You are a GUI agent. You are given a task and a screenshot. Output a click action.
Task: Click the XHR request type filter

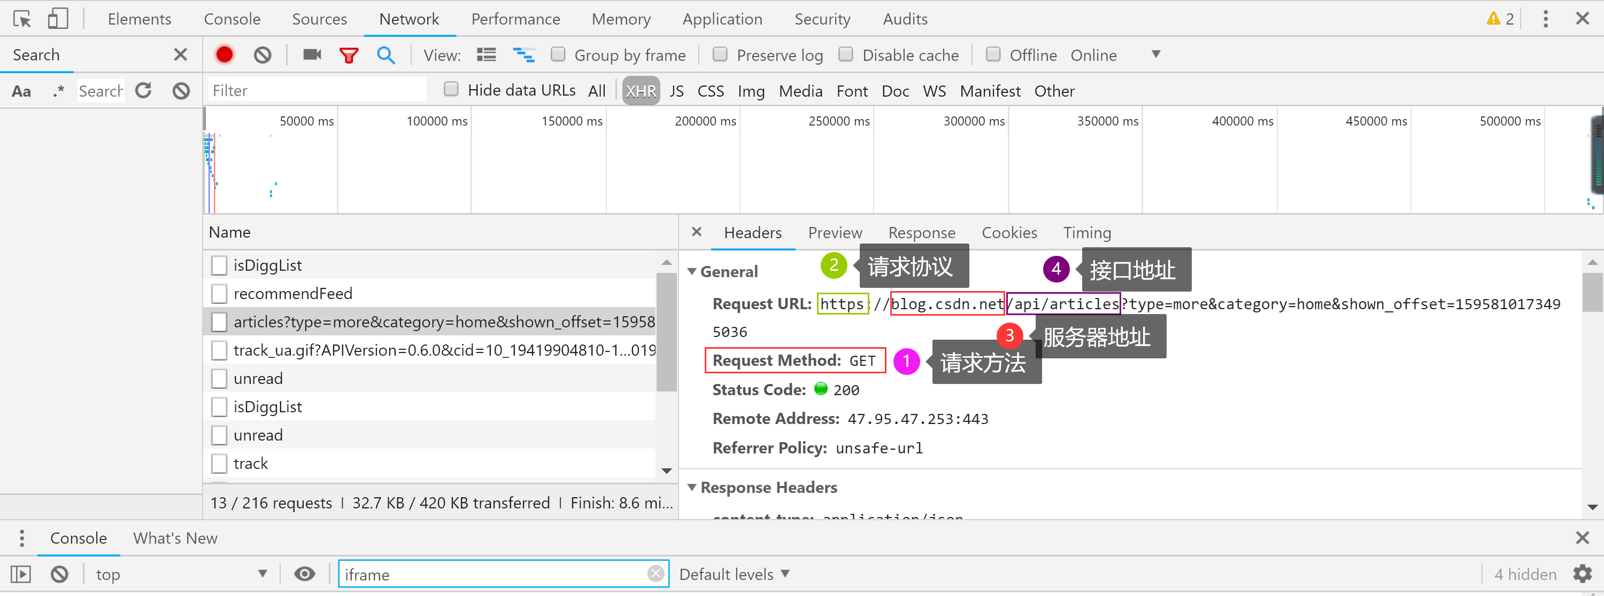coord(640,91)
